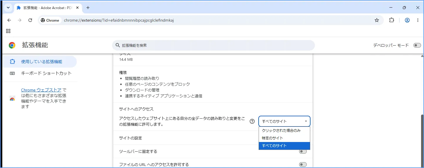Click the Adobe Acrobat extension tab
Viewport: 424px width, 168px height.
tap(48, 8)
